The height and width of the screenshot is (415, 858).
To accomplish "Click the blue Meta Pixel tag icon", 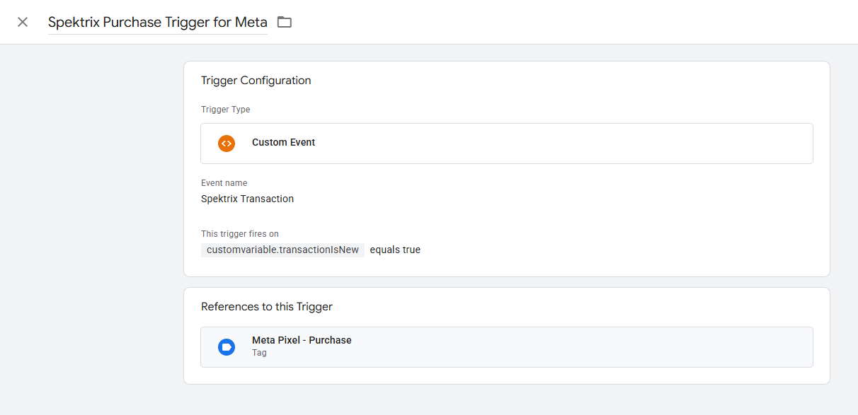I will point(226,346).
